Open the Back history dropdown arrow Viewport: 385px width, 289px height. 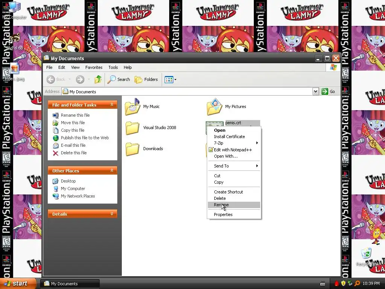(70, 79)
